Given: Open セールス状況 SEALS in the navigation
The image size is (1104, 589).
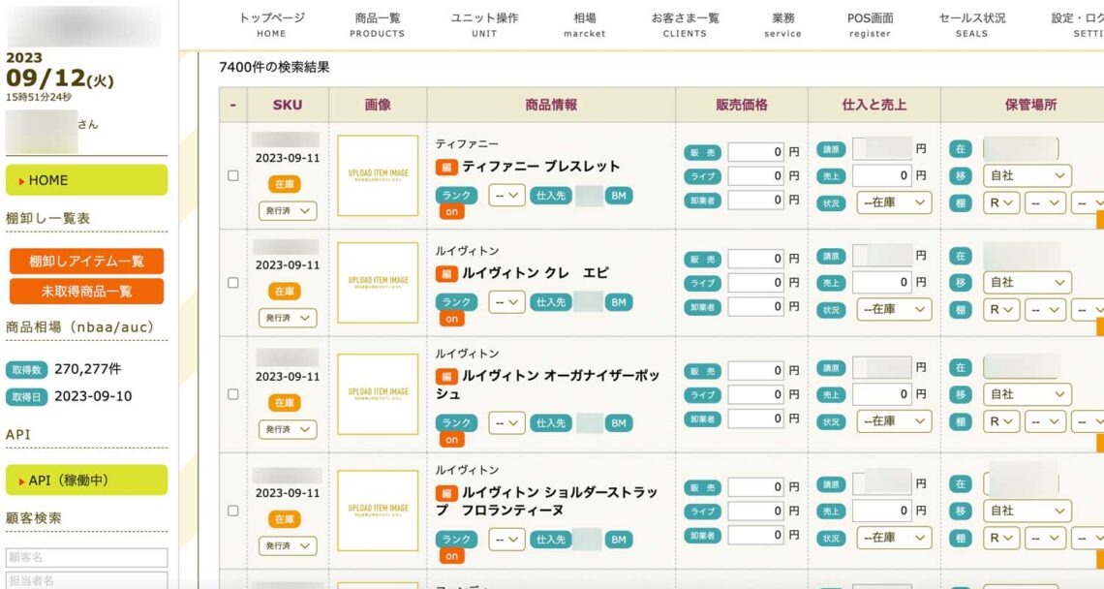Looking at the screenshot, I should click(972, 24).
